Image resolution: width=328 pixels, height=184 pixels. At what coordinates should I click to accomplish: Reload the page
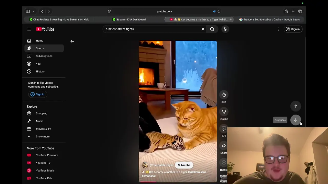219,11
